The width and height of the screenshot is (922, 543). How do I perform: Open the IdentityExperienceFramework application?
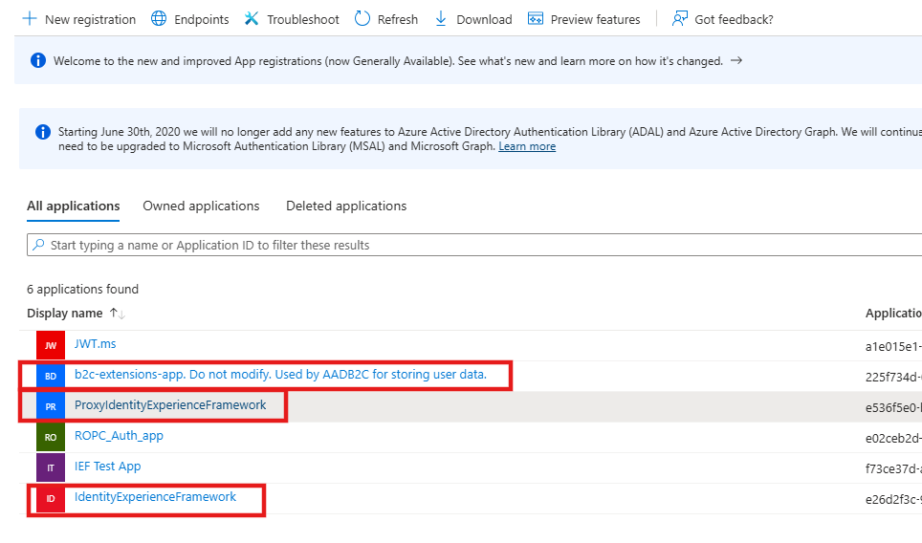coord(155,496)
